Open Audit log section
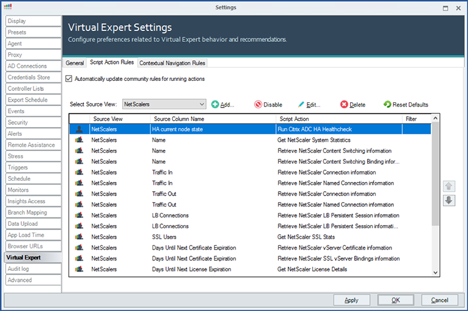The width and height of the screenshot is (468, 311). pyautogui.click(x=33, y=268)
